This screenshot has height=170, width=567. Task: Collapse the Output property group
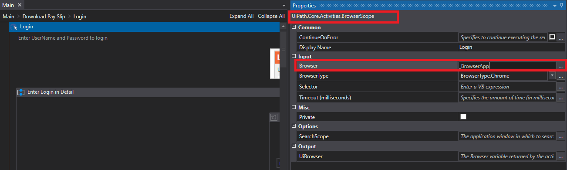click(x=294, y=146)
